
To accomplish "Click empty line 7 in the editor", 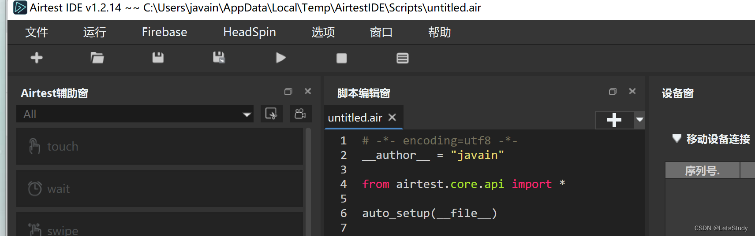I will (x=485, y=228).
